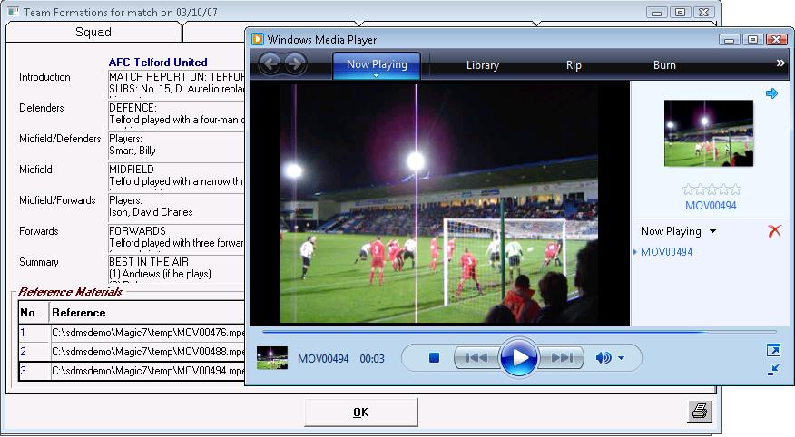Expand the Now Playing tab arrow
Image resolution: width=795 pixels, height=437 pixels.
pos(377,75)
